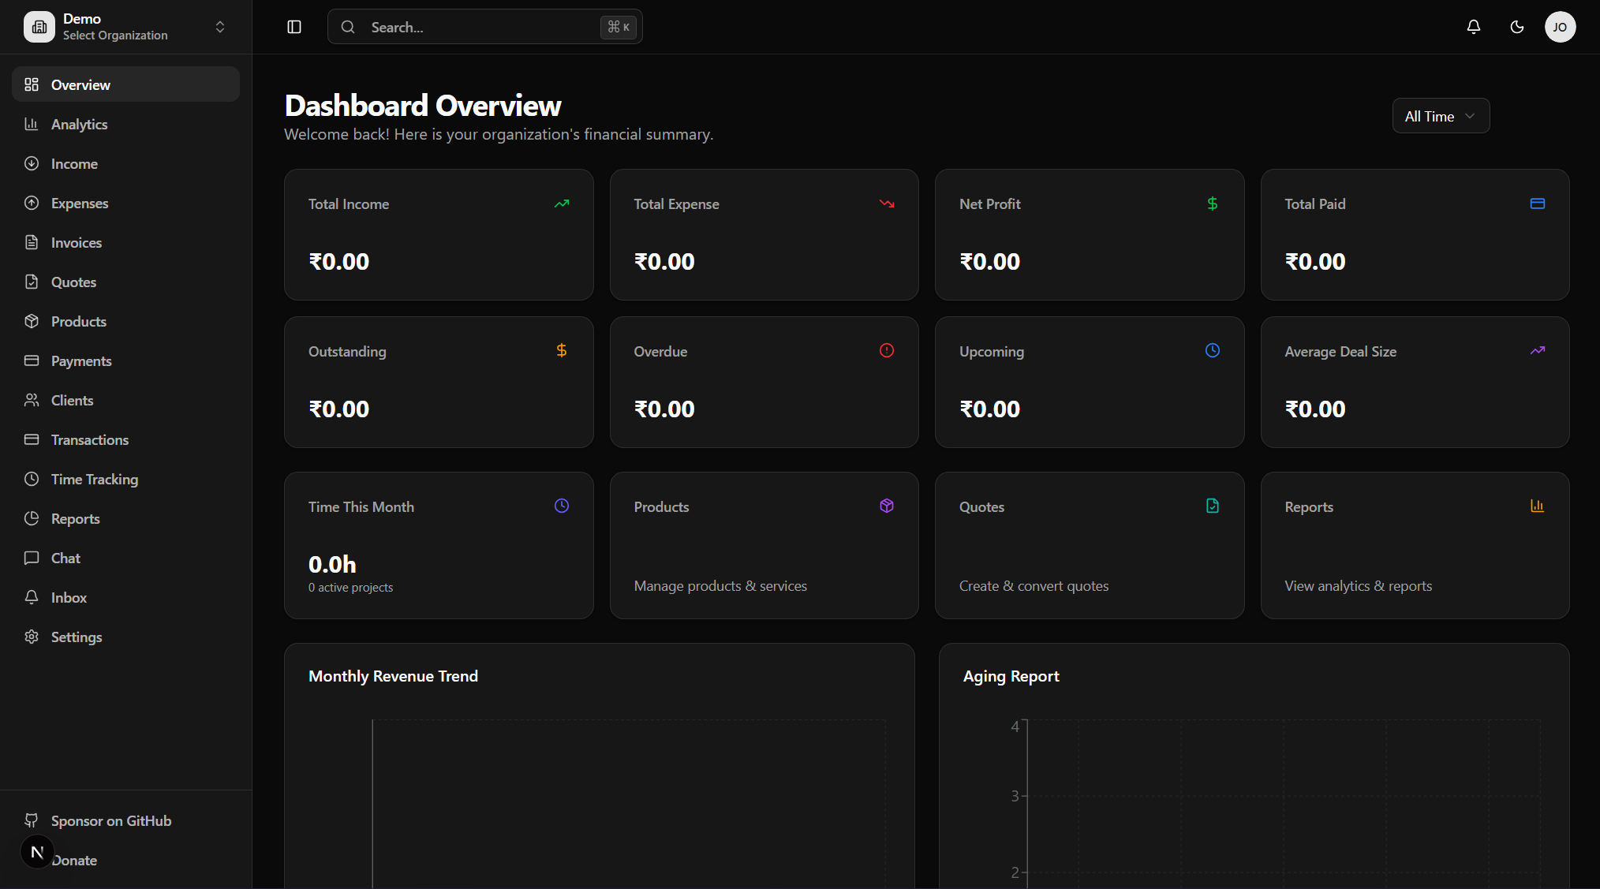Go to Time Tracking in sidebar
Viewport: 1600px width, 889px height.
(94, 480)
